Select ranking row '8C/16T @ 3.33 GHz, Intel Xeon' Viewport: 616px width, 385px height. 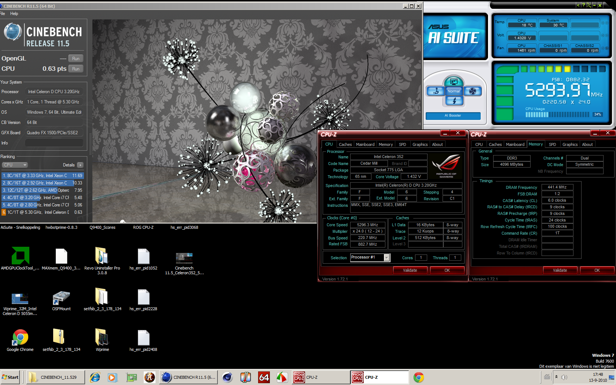(x=43, y=176)
